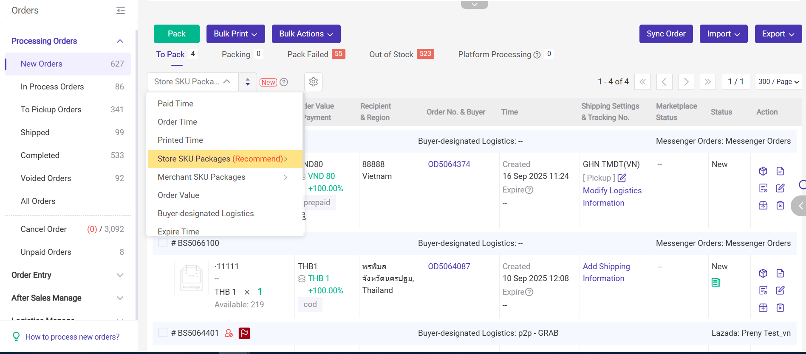Select the checkbox for order BS5066100
This screenshot has width=806, height=354.
[163, 243]
